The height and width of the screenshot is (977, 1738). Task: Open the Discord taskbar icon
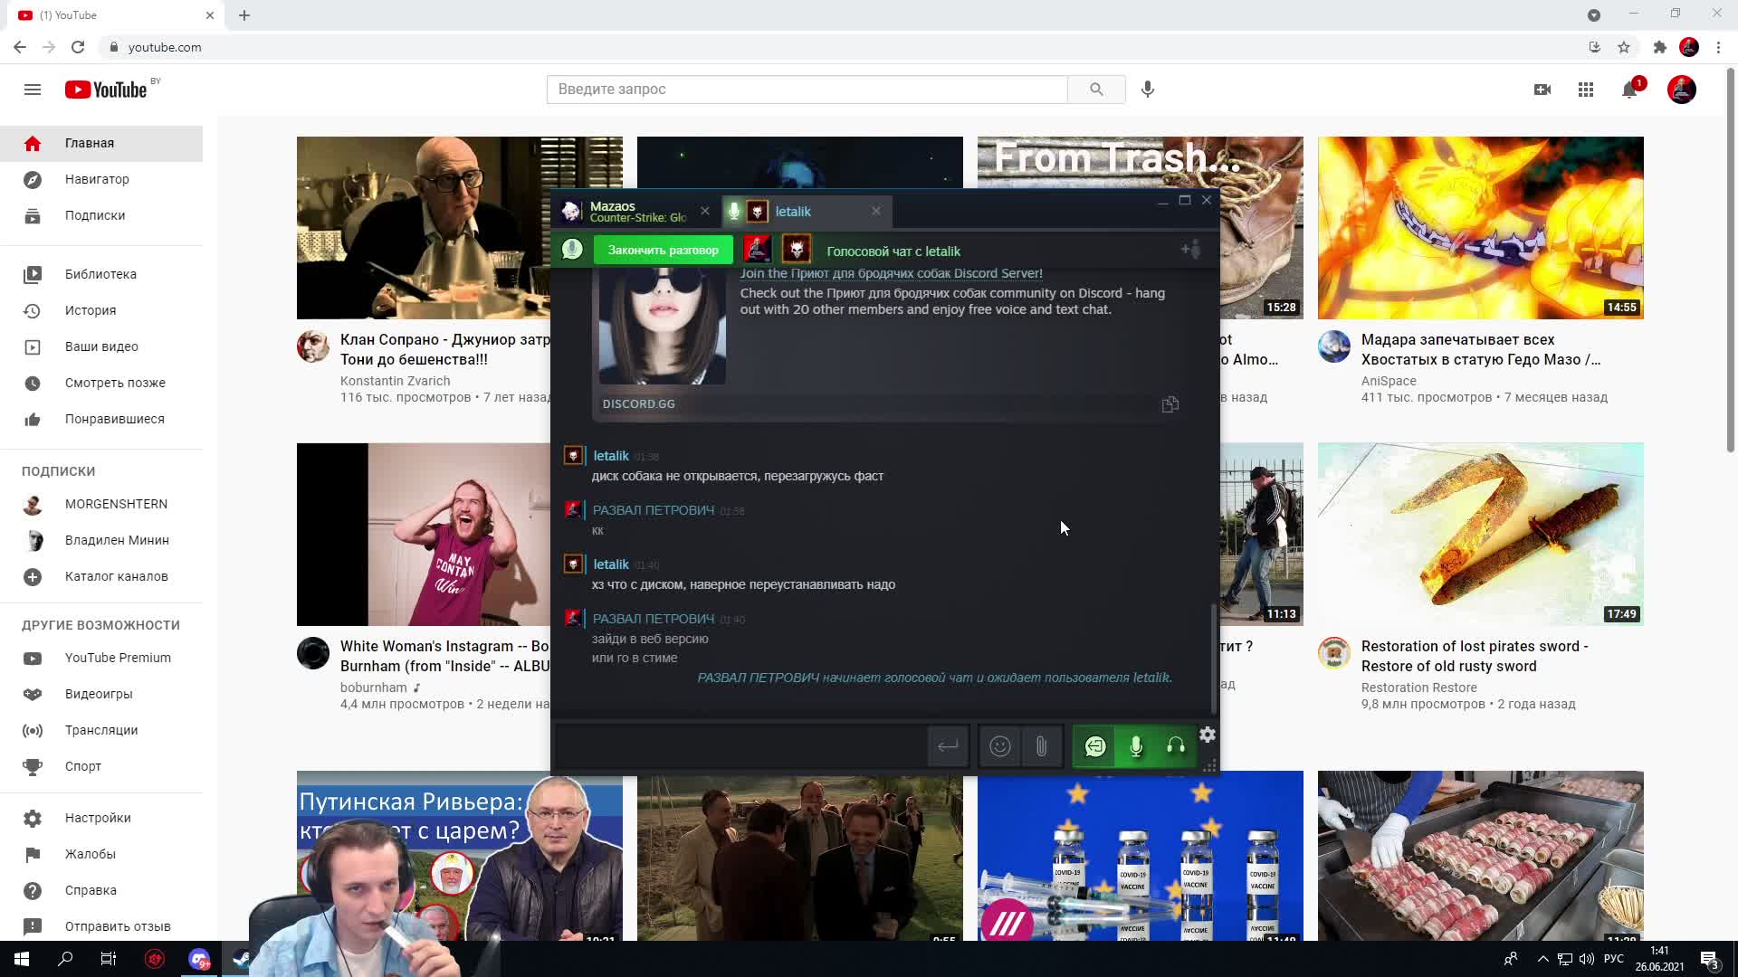pos(199,959)
